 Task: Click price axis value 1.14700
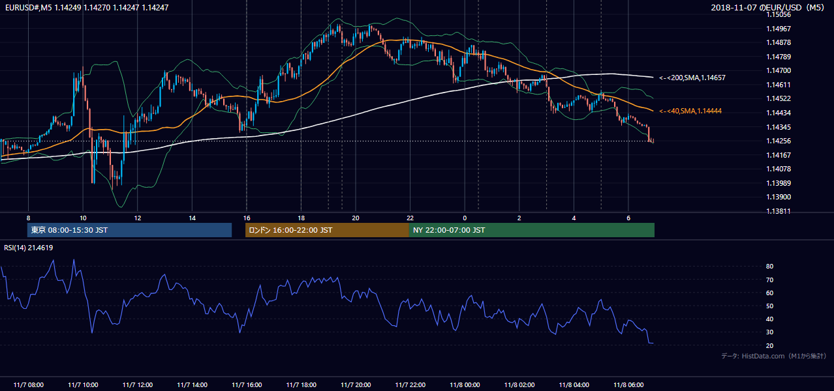tap(779, 70)
